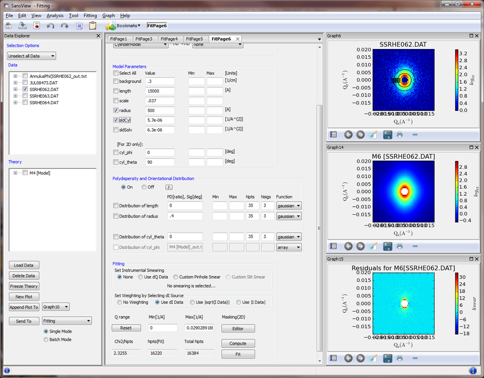
Task: Click the Compute button
Action: (x=238, y=344)
